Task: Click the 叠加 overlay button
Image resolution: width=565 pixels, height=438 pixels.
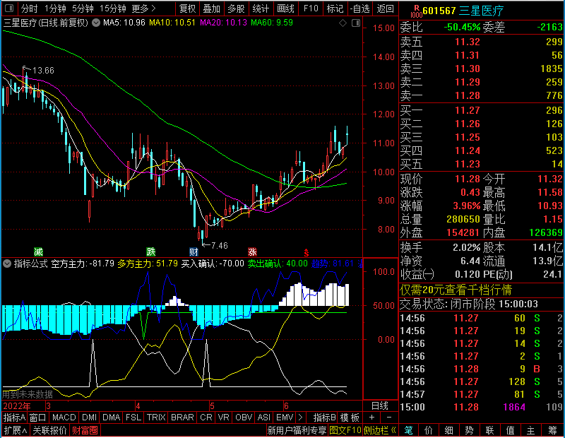Action: 211,8
